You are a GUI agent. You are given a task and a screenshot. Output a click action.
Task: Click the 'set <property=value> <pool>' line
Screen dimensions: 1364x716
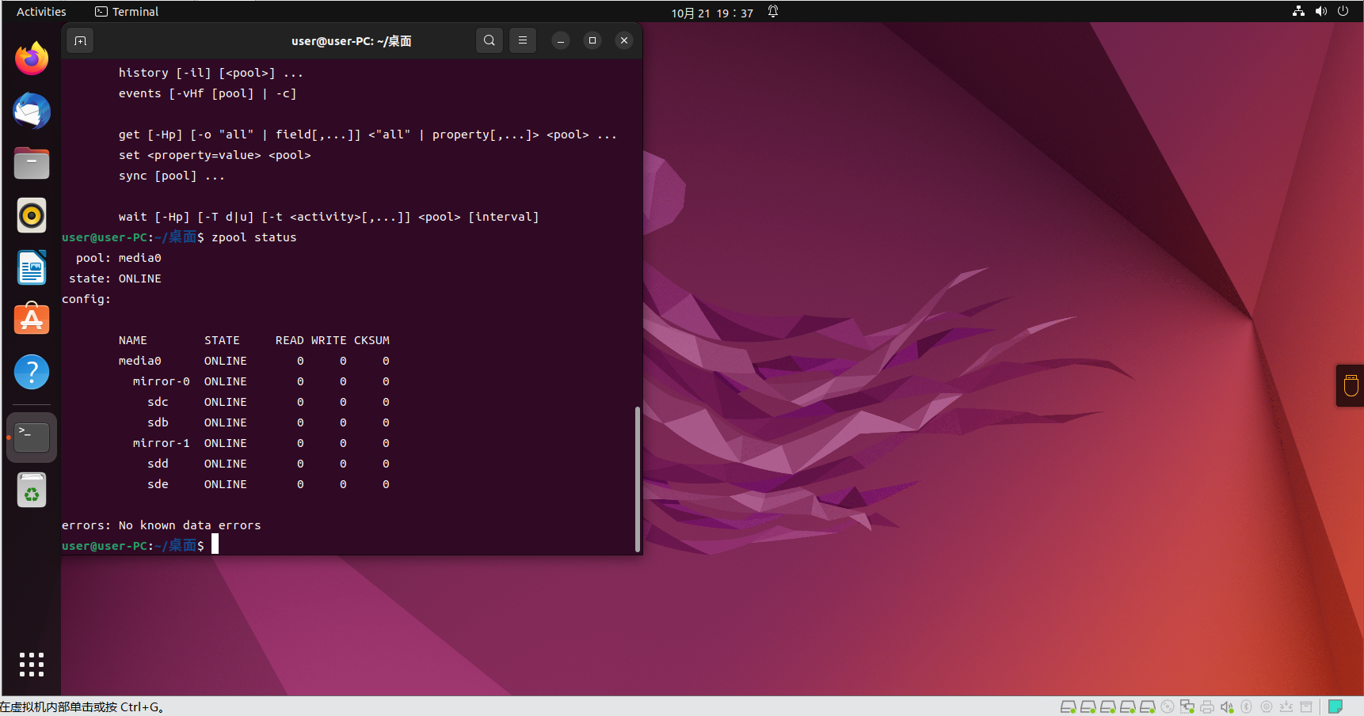(x=215, y=155)
